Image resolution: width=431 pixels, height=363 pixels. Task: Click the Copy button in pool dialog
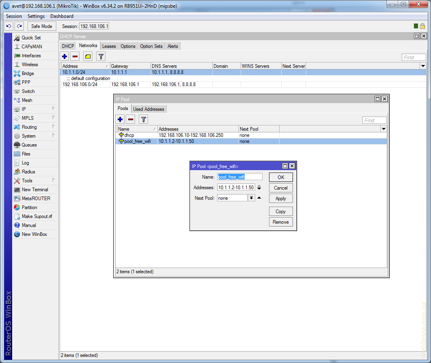(x=280, y=212)
